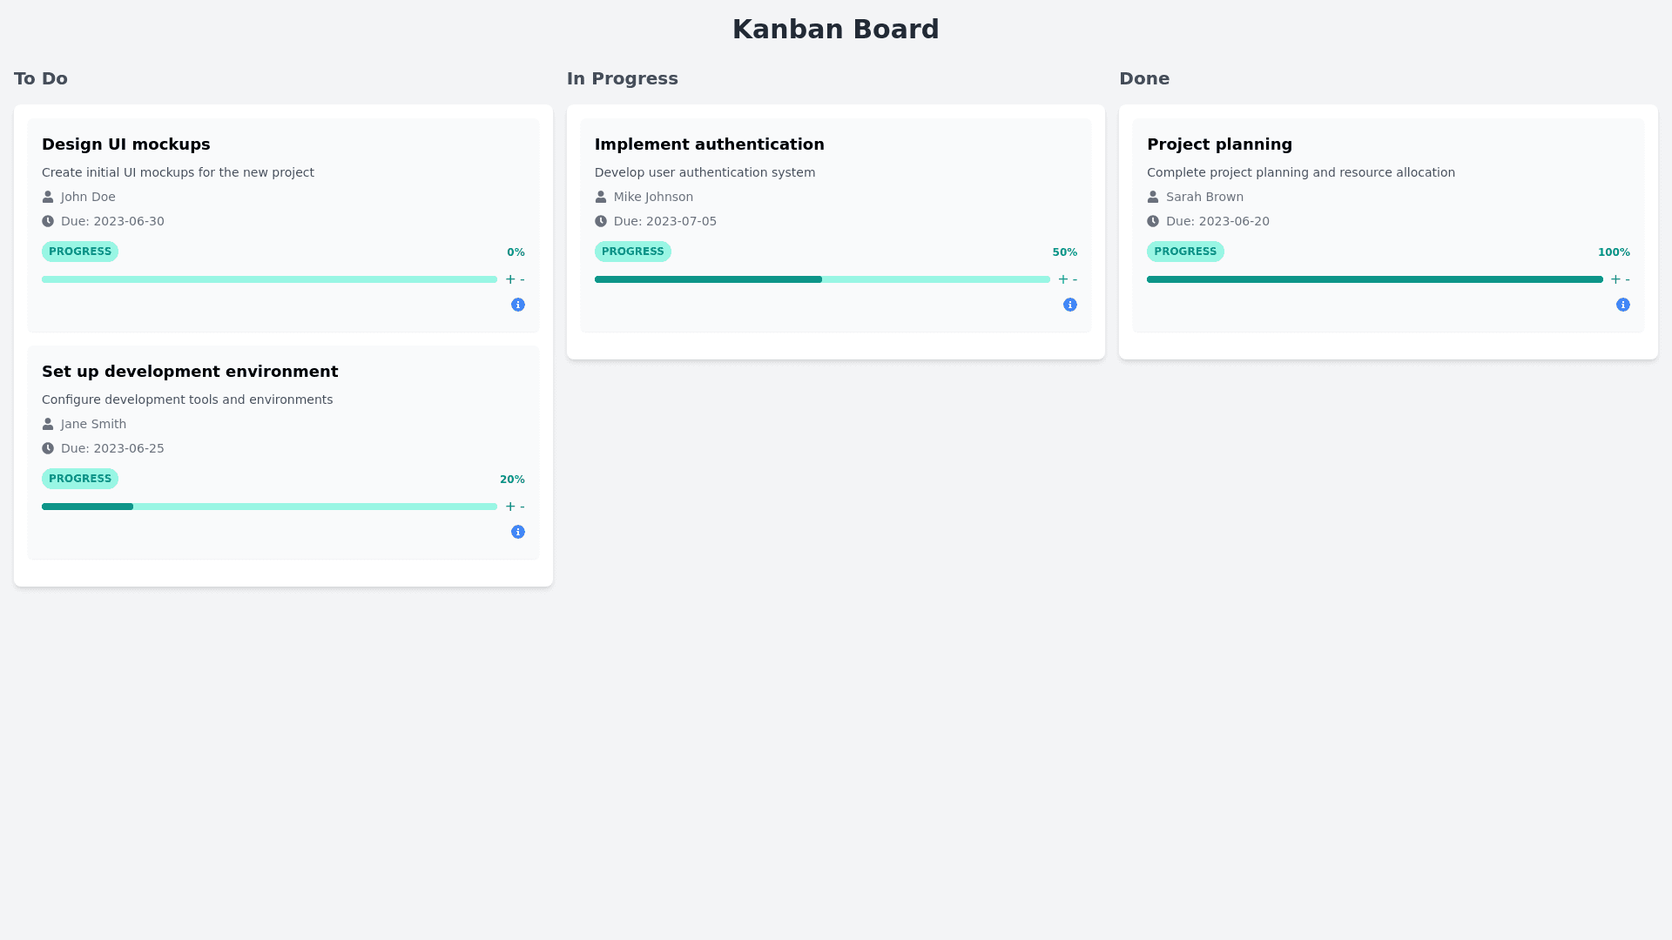Click info icon on Set up development environment
The image size is (1672, 940).
[518, 532]
